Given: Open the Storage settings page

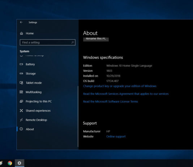Looking at the screenshot, I should click(31, 74).
